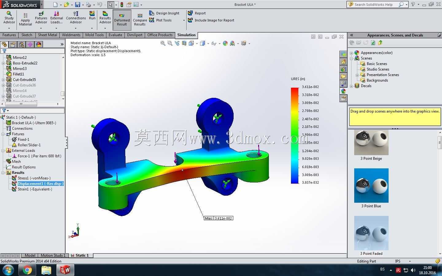Image resolution: width=442 pixels, height=276 pixels.
Task: Toggle the Appearances task pane pin
Action: [x=439, y=35]
